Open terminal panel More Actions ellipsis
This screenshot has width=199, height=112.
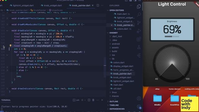click(98, 100)
